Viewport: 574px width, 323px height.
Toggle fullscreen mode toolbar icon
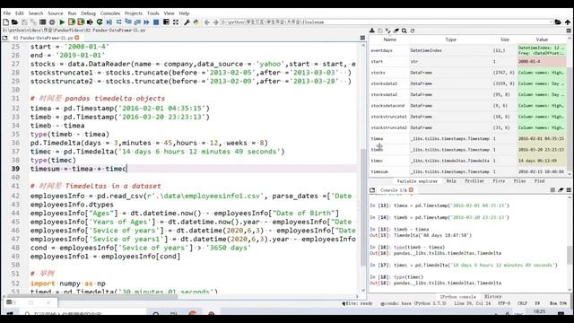click(x=176, y=22)
